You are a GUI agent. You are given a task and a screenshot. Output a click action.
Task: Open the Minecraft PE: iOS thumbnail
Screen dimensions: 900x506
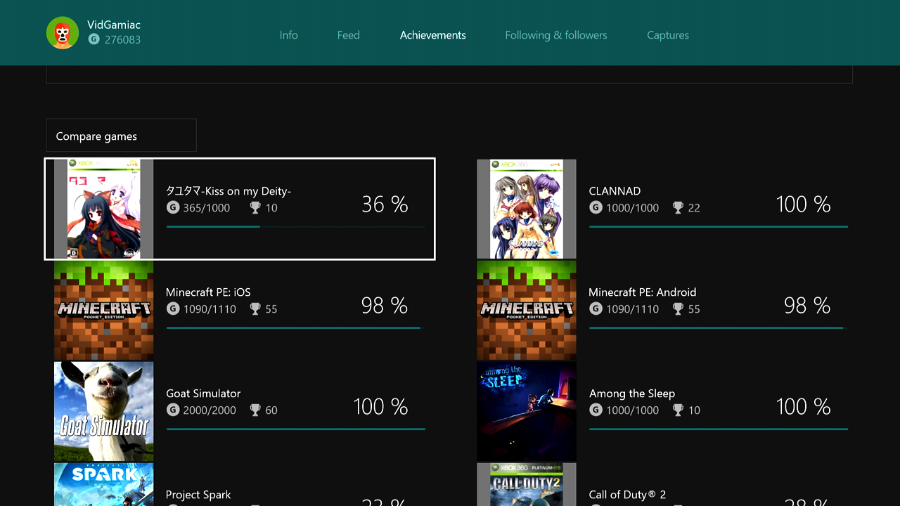tap(104, 310)
